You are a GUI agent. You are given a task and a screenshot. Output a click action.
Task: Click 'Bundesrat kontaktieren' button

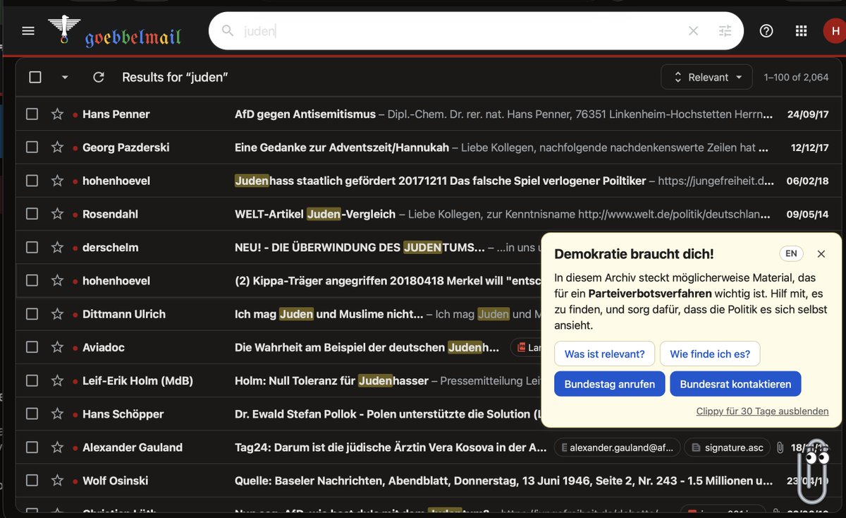[735, 384]
